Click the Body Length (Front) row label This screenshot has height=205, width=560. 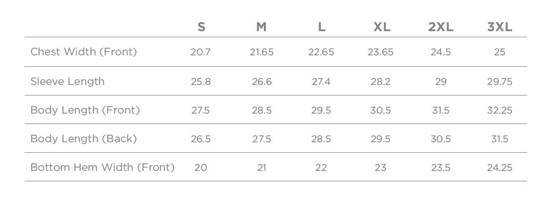pos(85,110)
